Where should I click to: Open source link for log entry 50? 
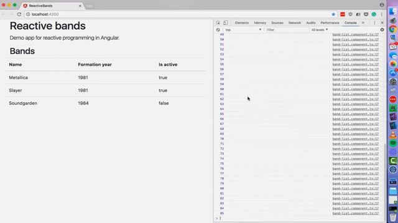coord(355,40)
